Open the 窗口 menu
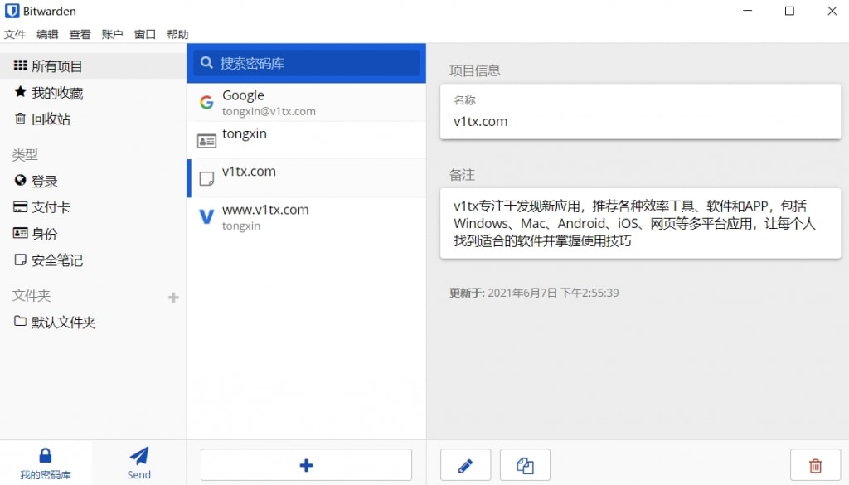The width and height of the screenshot is (849, 485). click(144, 35)
